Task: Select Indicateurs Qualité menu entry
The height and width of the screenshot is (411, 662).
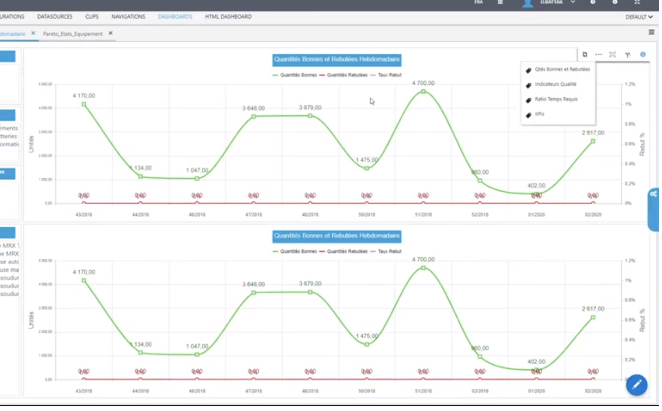Action: [555, 84]
